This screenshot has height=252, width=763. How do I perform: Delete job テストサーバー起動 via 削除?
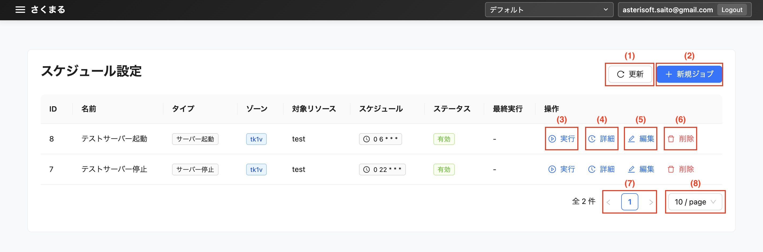680,139
